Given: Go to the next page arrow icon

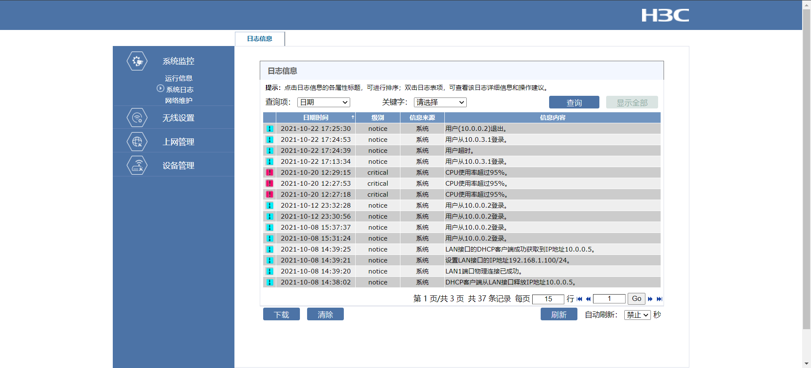Looking at the screenshot, I should point(650,299).
